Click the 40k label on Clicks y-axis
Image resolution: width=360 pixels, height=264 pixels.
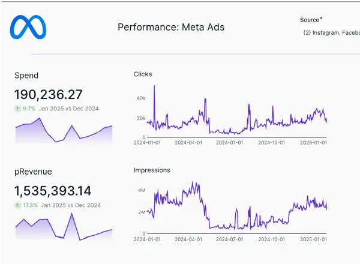[141, 98]
